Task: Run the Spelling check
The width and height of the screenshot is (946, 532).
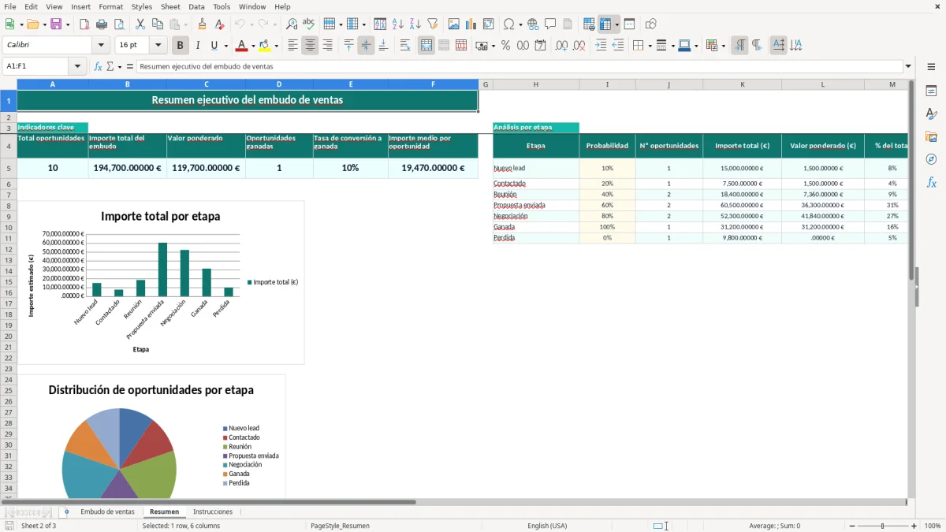Action: point(309,24)
